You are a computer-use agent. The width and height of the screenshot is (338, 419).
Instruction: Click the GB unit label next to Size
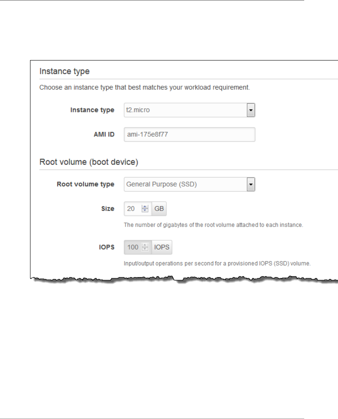[159, 209]
